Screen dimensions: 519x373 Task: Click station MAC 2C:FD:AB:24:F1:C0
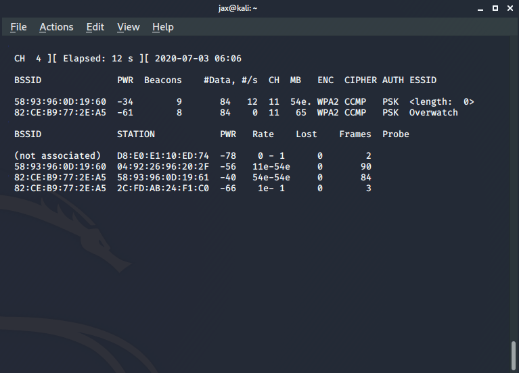click(163, 189)
